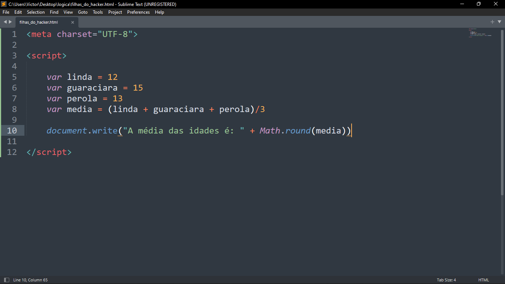505x284 pixels.
Task: Minimize the Sublime Text window
Action: [462, 4]
